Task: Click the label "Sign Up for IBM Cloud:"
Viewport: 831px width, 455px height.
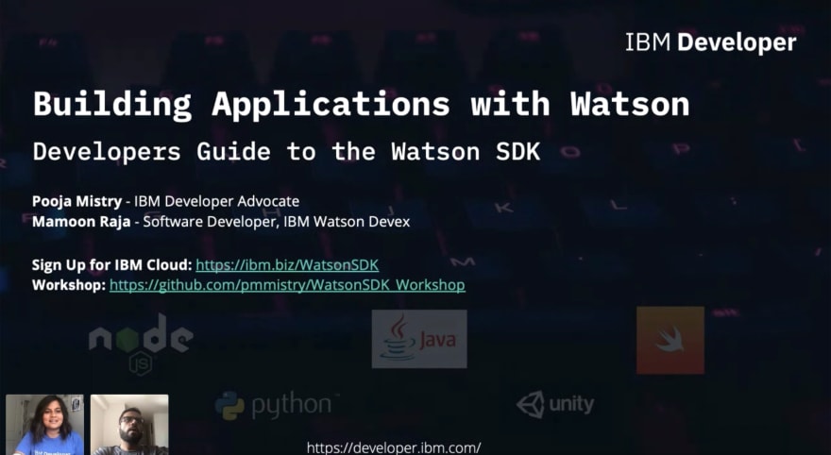Action: tap(111, 265)
